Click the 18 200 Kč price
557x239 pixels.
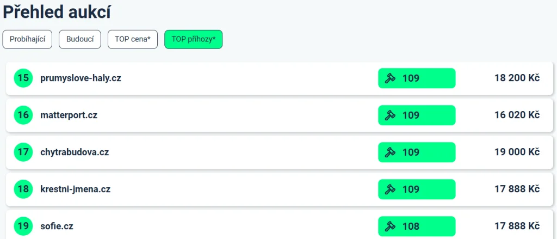click(x=517, y=78)
